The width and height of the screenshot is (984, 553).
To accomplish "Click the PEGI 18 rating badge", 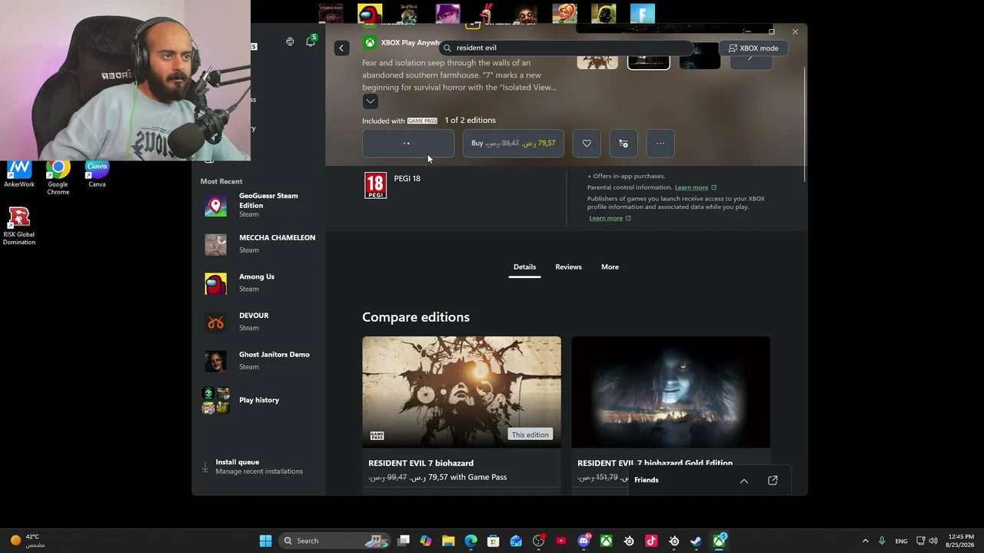I will [x=375, y=185].
